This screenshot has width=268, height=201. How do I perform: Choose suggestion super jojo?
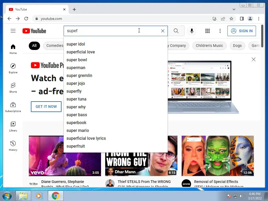pyautogui.click(x=115, y=83)
